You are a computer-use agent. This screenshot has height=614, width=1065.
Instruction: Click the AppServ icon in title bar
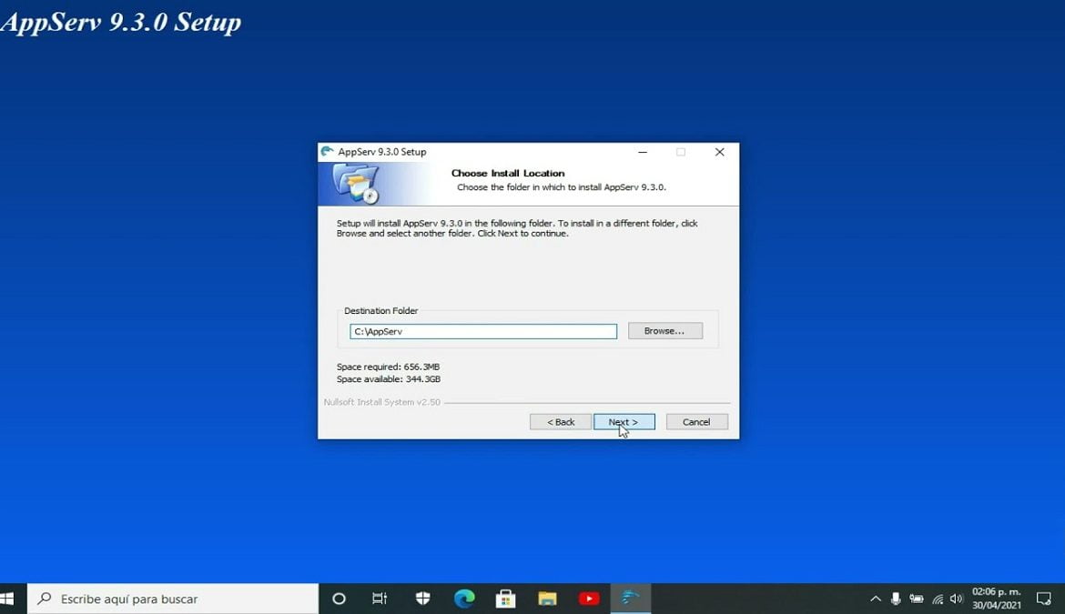[328, 152]
